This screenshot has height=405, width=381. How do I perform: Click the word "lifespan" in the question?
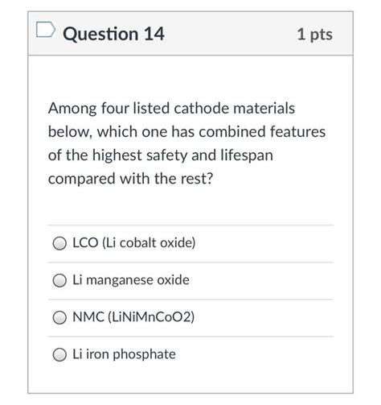coord(247,155)
